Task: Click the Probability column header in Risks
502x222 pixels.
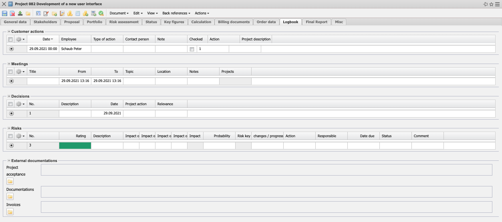Action: (x=222, y=136)
